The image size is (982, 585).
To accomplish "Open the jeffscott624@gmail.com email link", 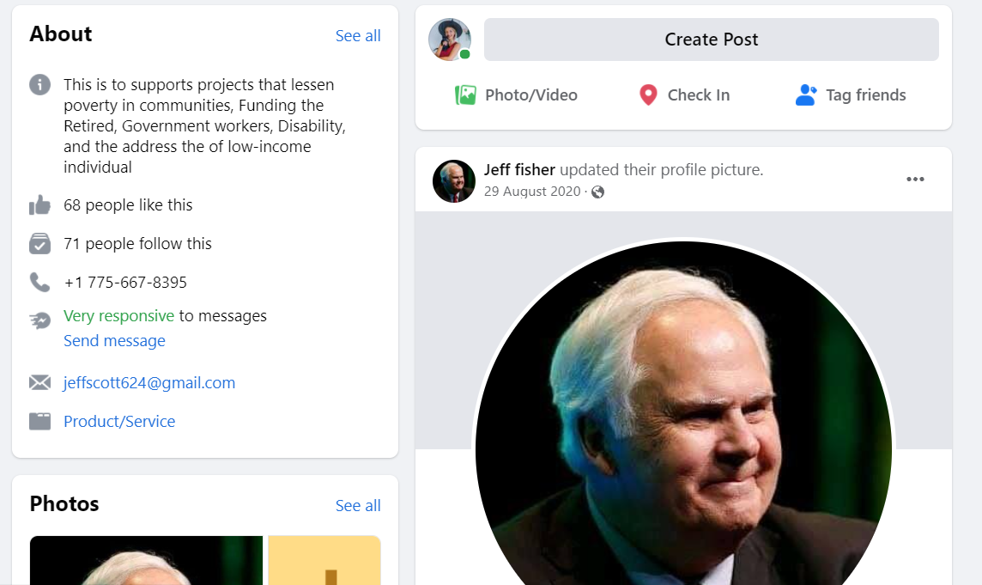I will (149, 383).
